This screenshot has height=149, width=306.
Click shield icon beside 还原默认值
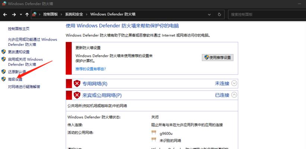tap(3, 72)
